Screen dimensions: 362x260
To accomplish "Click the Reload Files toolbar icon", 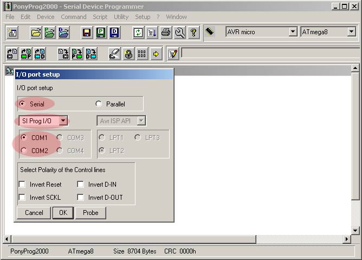I will click(x=139, y=33).
